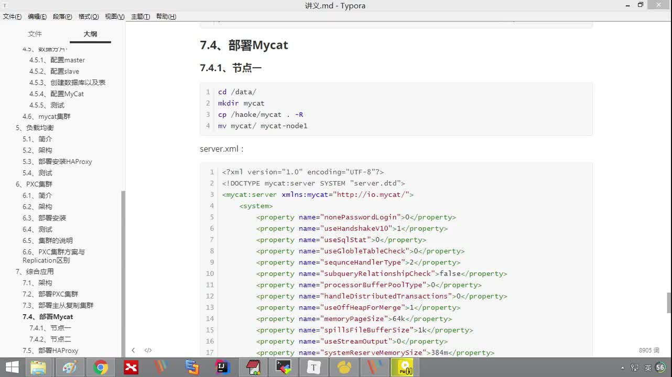Image resolution: width=672 pixels, height=377 pixels.
Task: Click the outline sidebar scrollbar thumb
Action: pyautogui.click(x=124, y=273)
